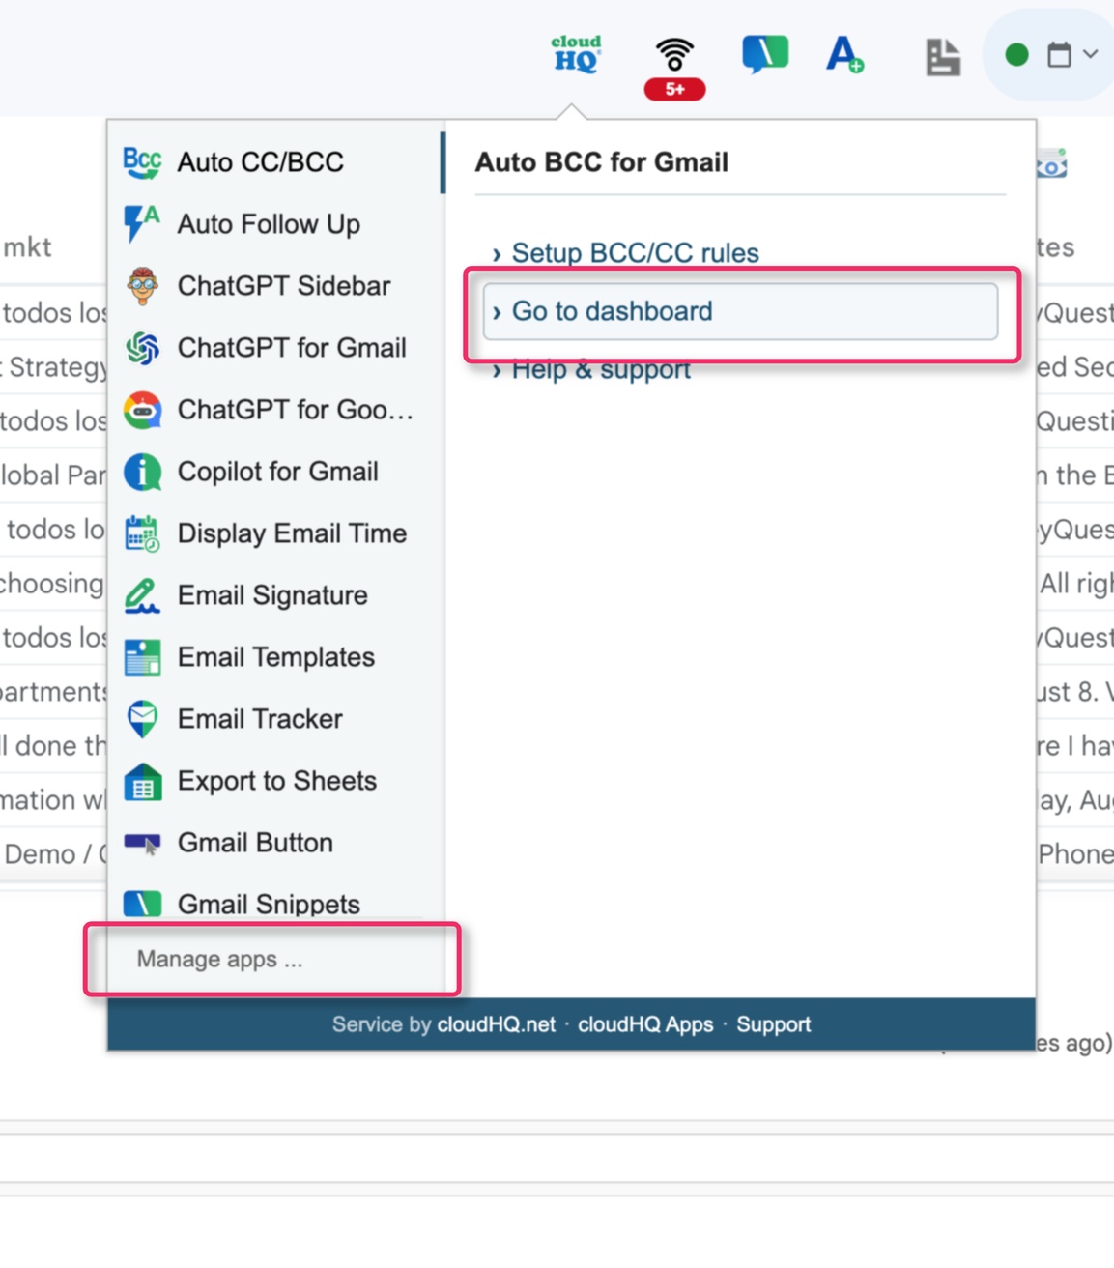1114x1268 pixels.
Task: Click the Auto BCC for Gmail heading
Action: click(x=602, y=162)
